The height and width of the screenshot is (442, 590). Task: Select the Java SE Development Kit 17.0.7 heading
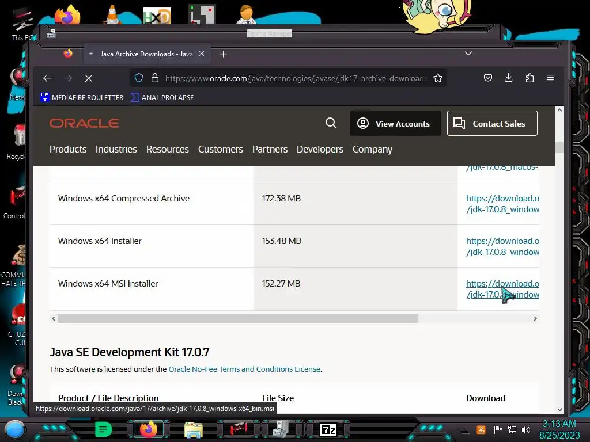[130, 352]
